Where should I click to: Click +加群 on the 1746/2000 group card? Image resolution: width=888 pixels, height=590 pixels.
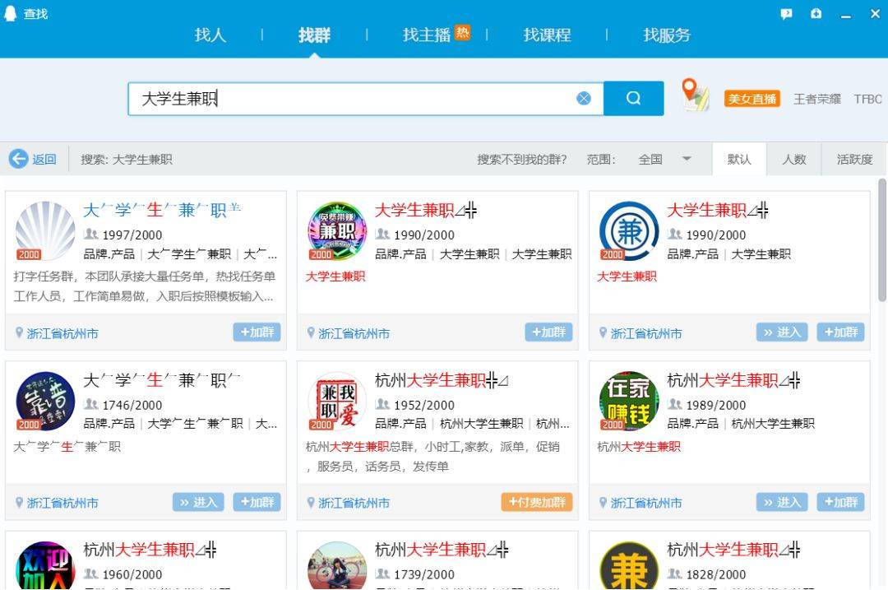click(257, 502)
